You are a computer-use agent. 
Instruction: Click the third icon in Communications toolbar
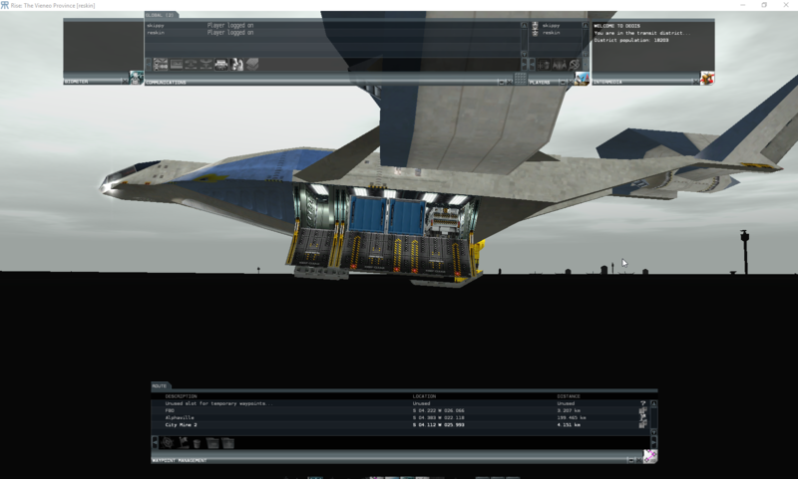click(x=191, y=64)
